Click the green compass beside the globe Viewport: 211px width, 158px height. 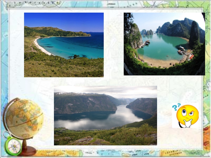13,146
